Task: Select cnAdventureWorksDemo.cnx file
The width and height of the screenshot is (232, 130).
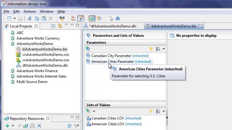Action: 46,60
